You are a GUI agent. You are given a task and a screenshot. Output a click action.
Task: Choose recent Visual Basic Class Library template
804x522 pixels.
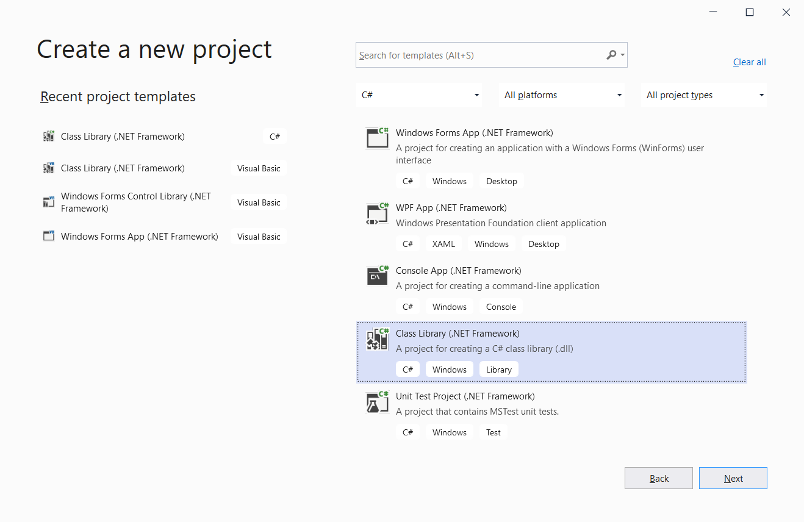point(123,168)
